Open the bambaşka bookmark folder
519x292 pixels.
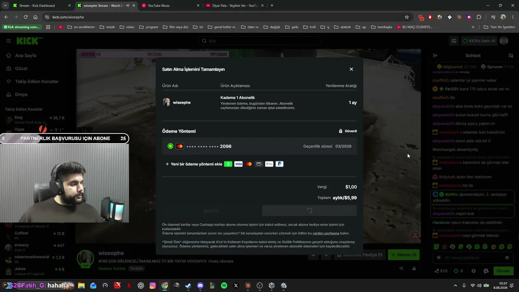(x=381, y=27)
